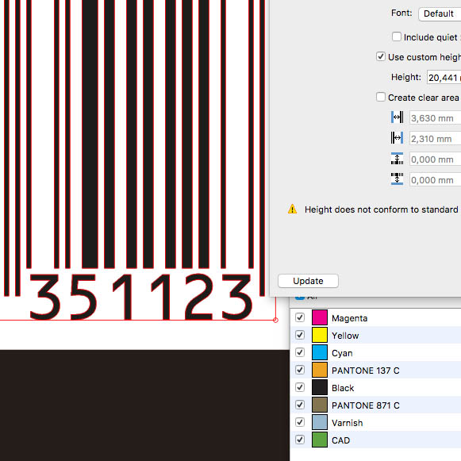Image resolution: width=461 pixels, height=461 pixels.
Task: Click the yellow height warning icon
Action: click(292, 209)
